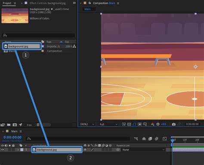Viewport: 204px width, 165px height.
Task: Hide the background.jpg layer with eye toggle
Action: (3, 150)
